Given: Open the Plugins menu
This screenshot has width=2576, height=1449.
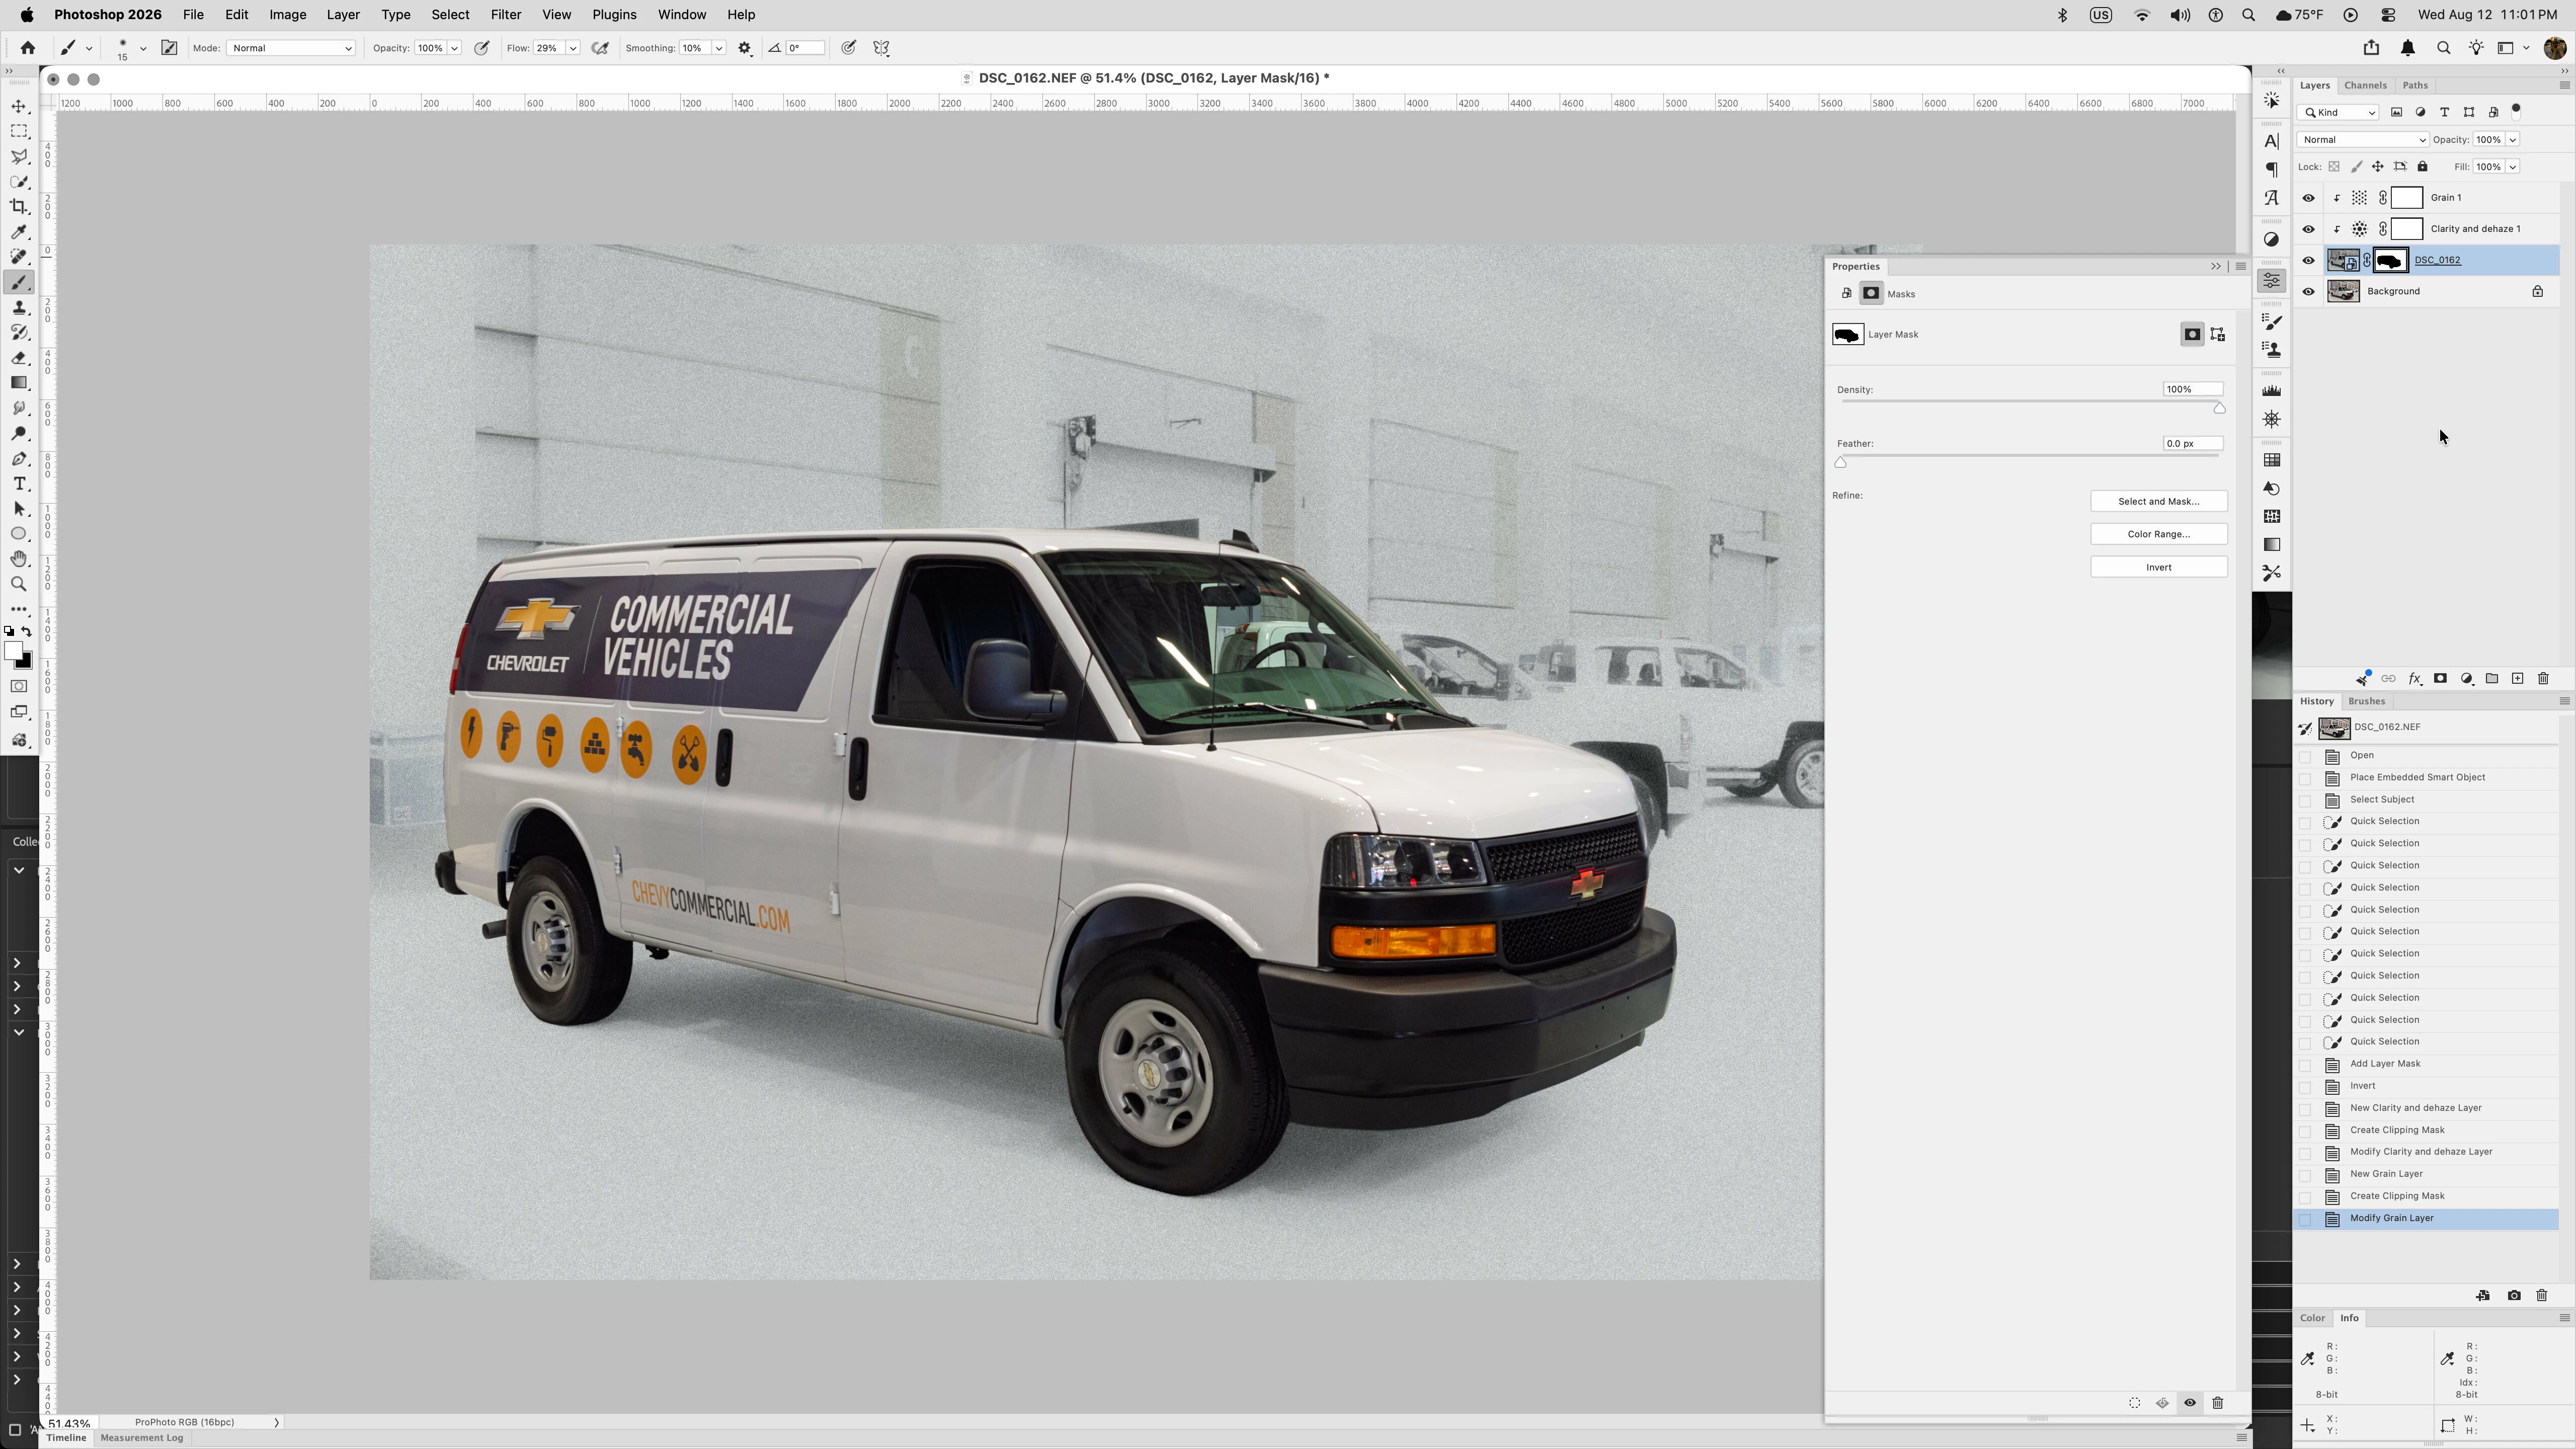Looking at the screenshot, I should coord(614,15).
